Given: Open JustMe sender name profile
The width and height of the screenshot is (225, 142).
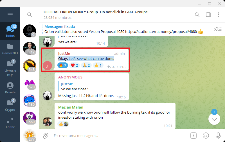Looking at the screenshot, I should point(64,53).
